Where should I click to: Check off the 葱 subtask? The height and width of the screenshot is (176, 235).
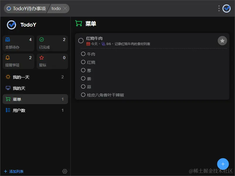pyautogui.click(x=83, y=70)
